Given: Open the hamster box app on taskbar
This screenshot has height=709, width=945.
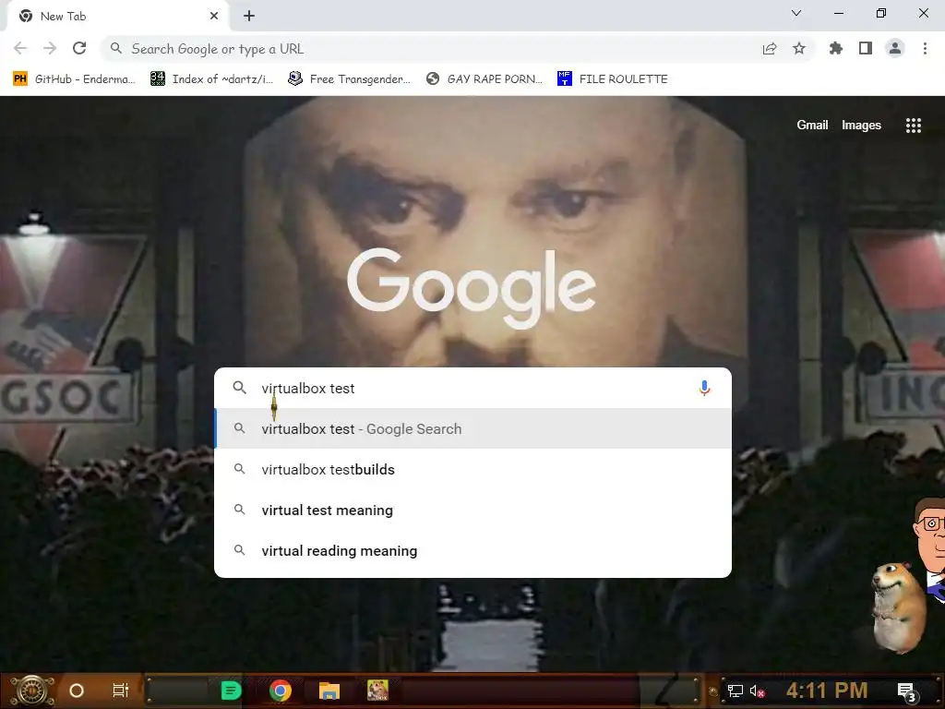Looking at the screenshot, I should (377, 691).
